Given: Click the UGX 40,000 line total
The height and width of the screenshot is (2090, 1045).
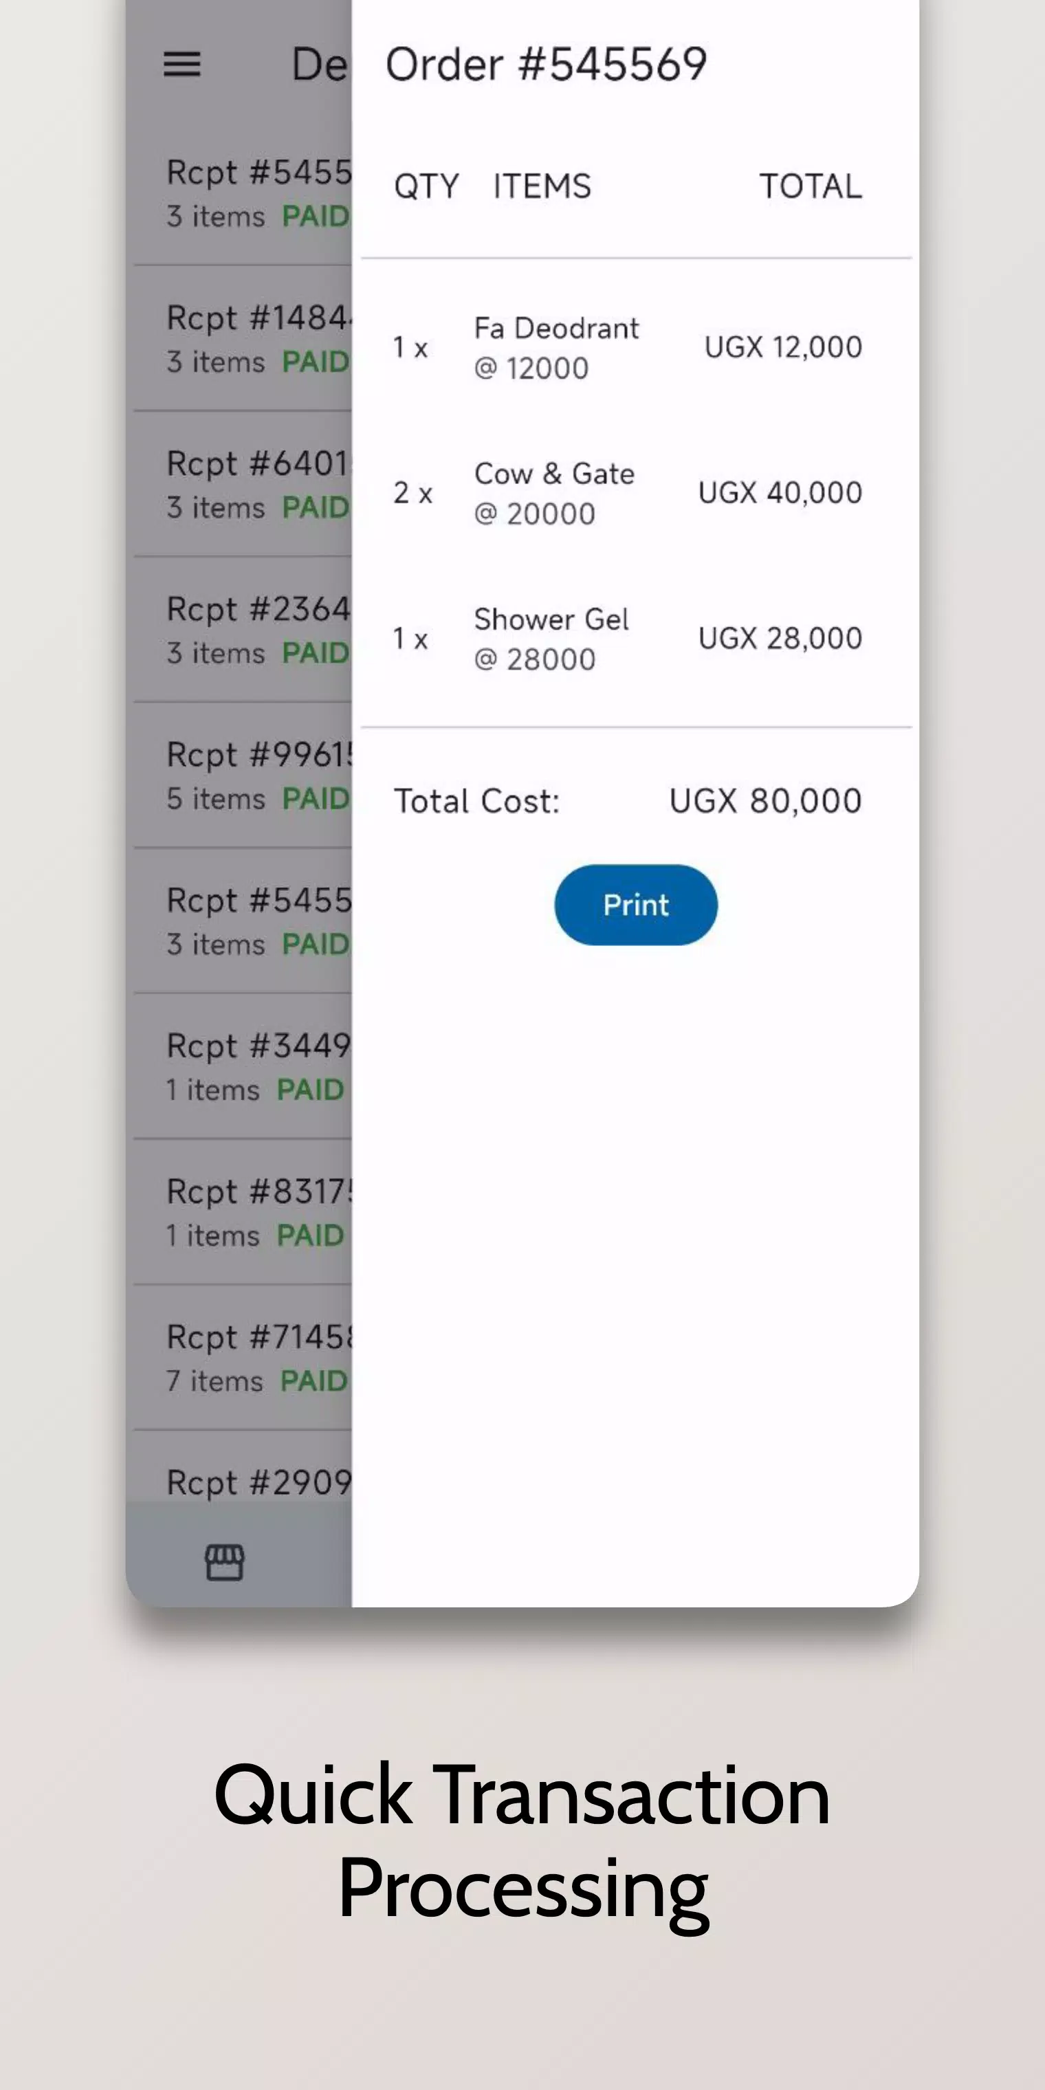Looking at the screenshot, I should coord(780,492).
